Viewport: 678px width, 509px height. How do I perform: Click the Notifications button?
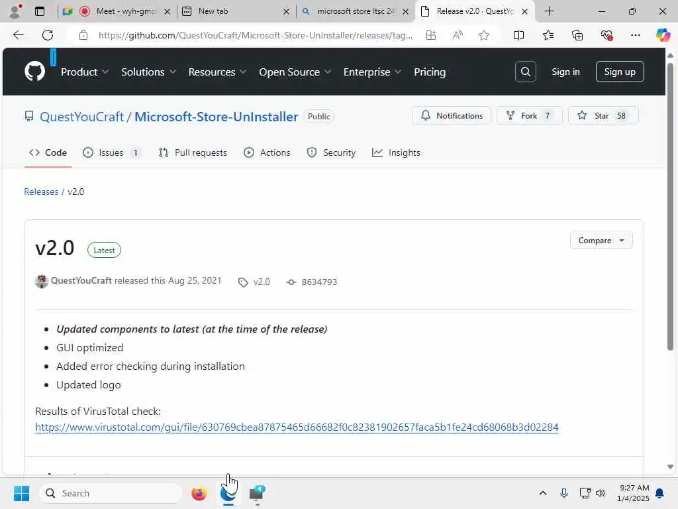coord(452,115)
